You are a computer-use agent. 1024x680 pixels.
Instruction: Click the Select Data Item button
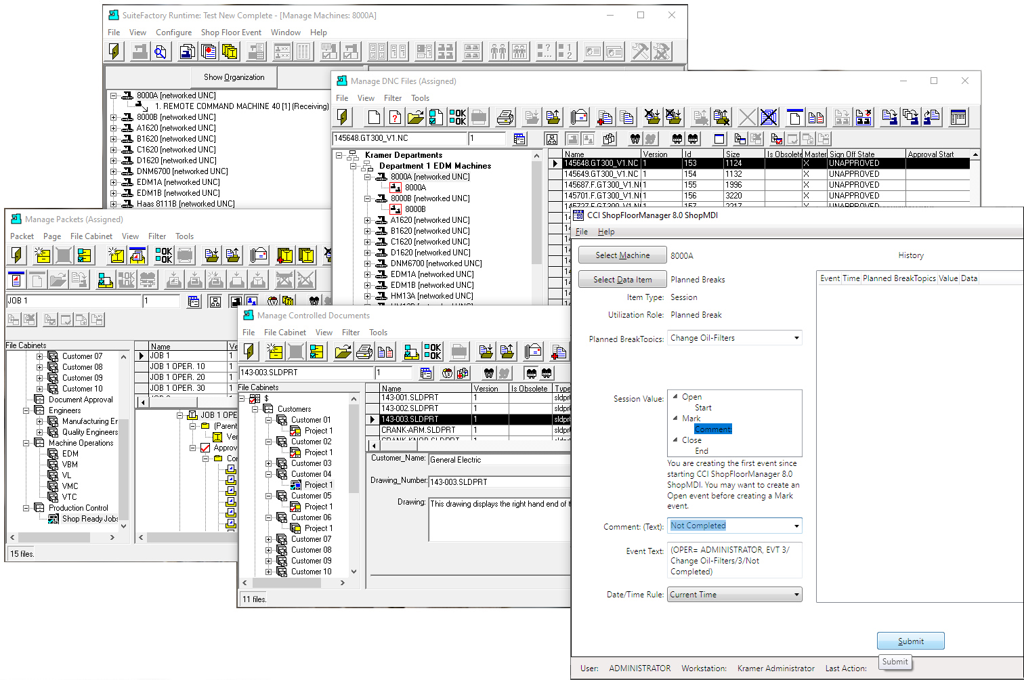[x=622, y=280]
